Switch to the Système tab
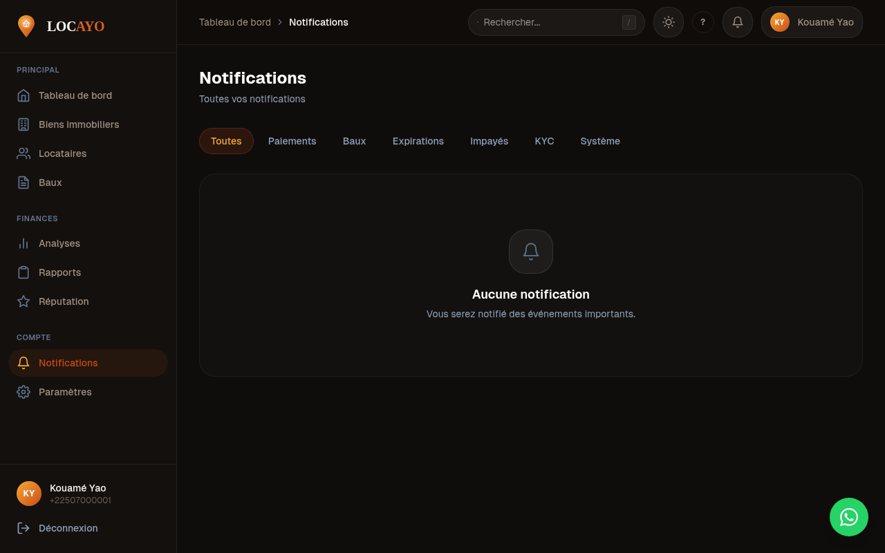Viewport: 885px width, 553px height. 599,141
